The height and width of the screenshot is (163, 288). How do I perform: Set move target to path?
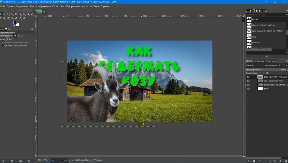[22, 36]
